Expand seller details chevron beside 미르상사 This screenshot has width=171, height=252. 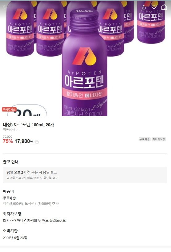tap(17, 129)
